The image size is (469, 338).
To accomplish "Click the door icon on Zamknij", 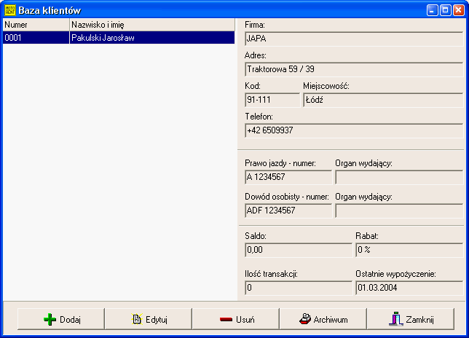I will point(395,319).
